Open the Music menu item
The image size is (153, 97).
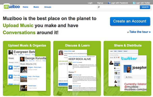point(36,7)
